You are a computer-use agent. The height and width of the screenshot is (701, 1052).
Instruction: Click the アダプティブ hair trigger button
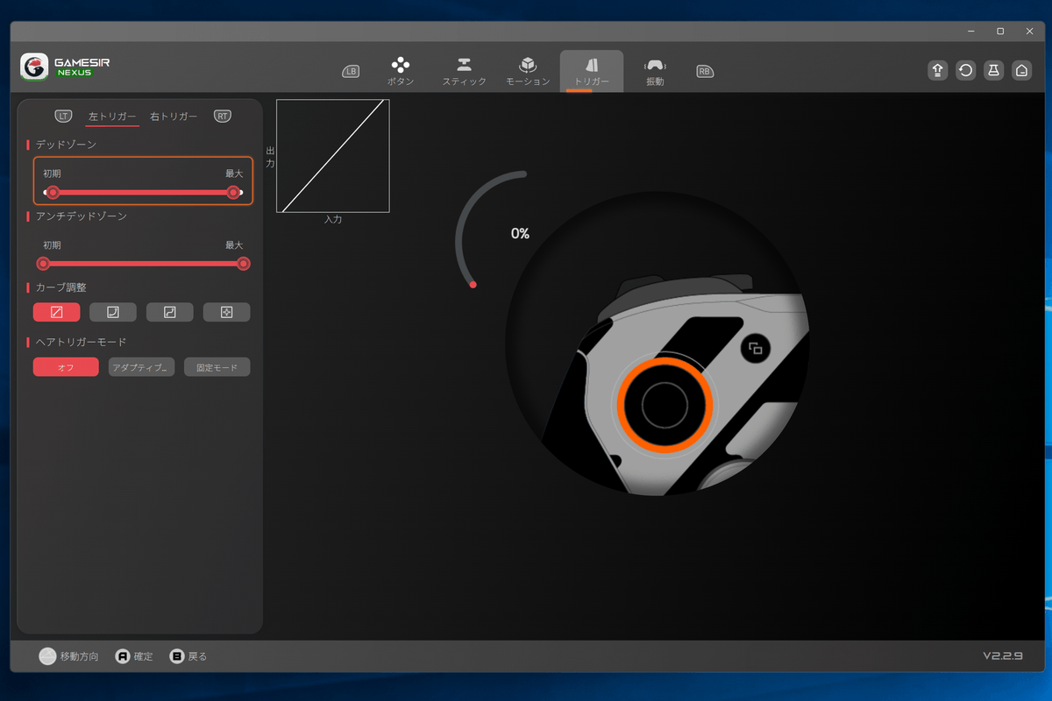[141, 367]
